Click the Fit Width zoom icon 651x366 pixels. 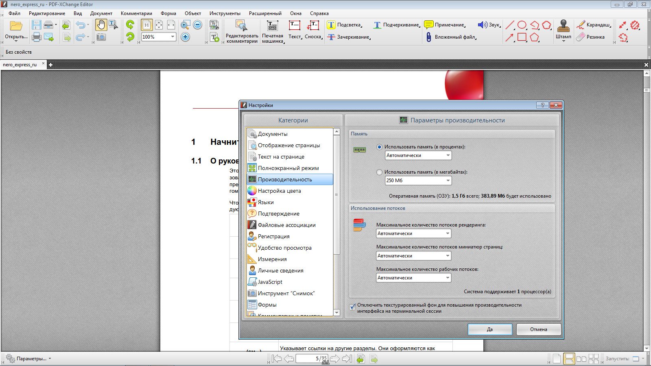[x=171, y=25]
